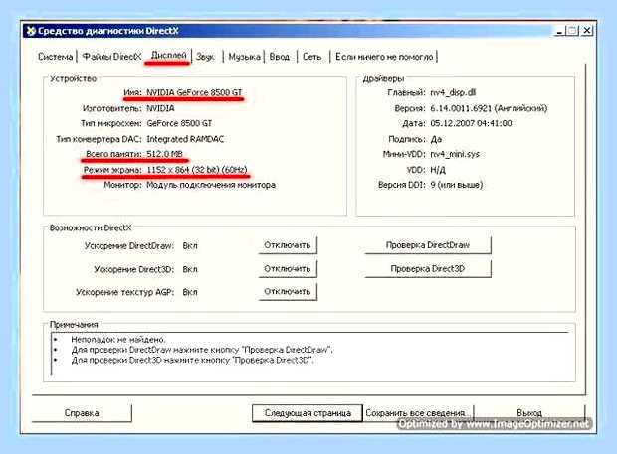Click the memory value 512.0 MB

(x=164, y=154)
